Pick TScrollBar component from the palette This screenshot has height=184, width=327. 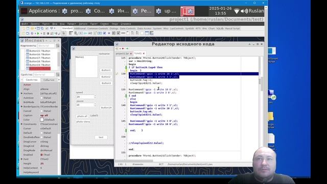coord(123,33)
